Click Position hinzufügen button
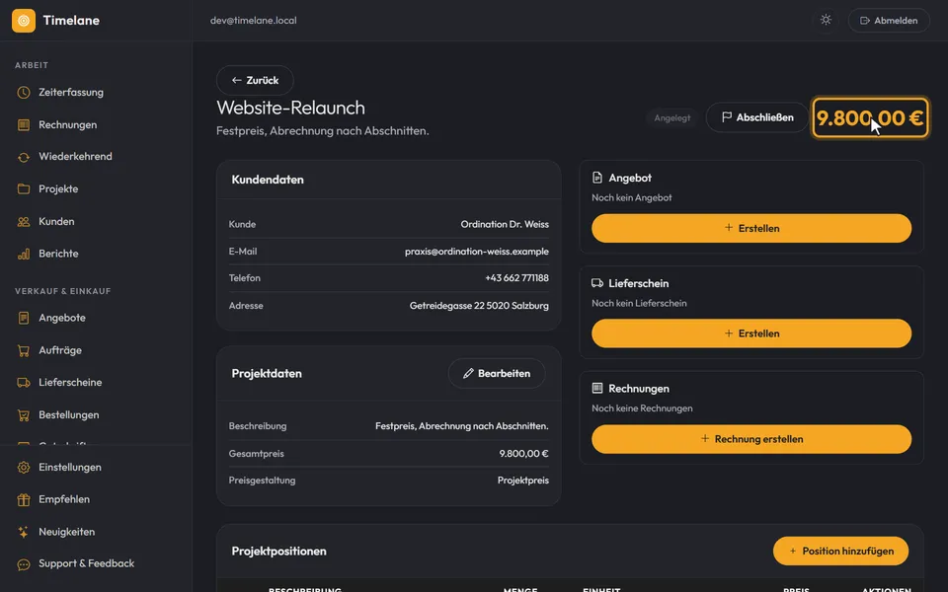Viewport: 948px width, 592px height. point(841,551)
